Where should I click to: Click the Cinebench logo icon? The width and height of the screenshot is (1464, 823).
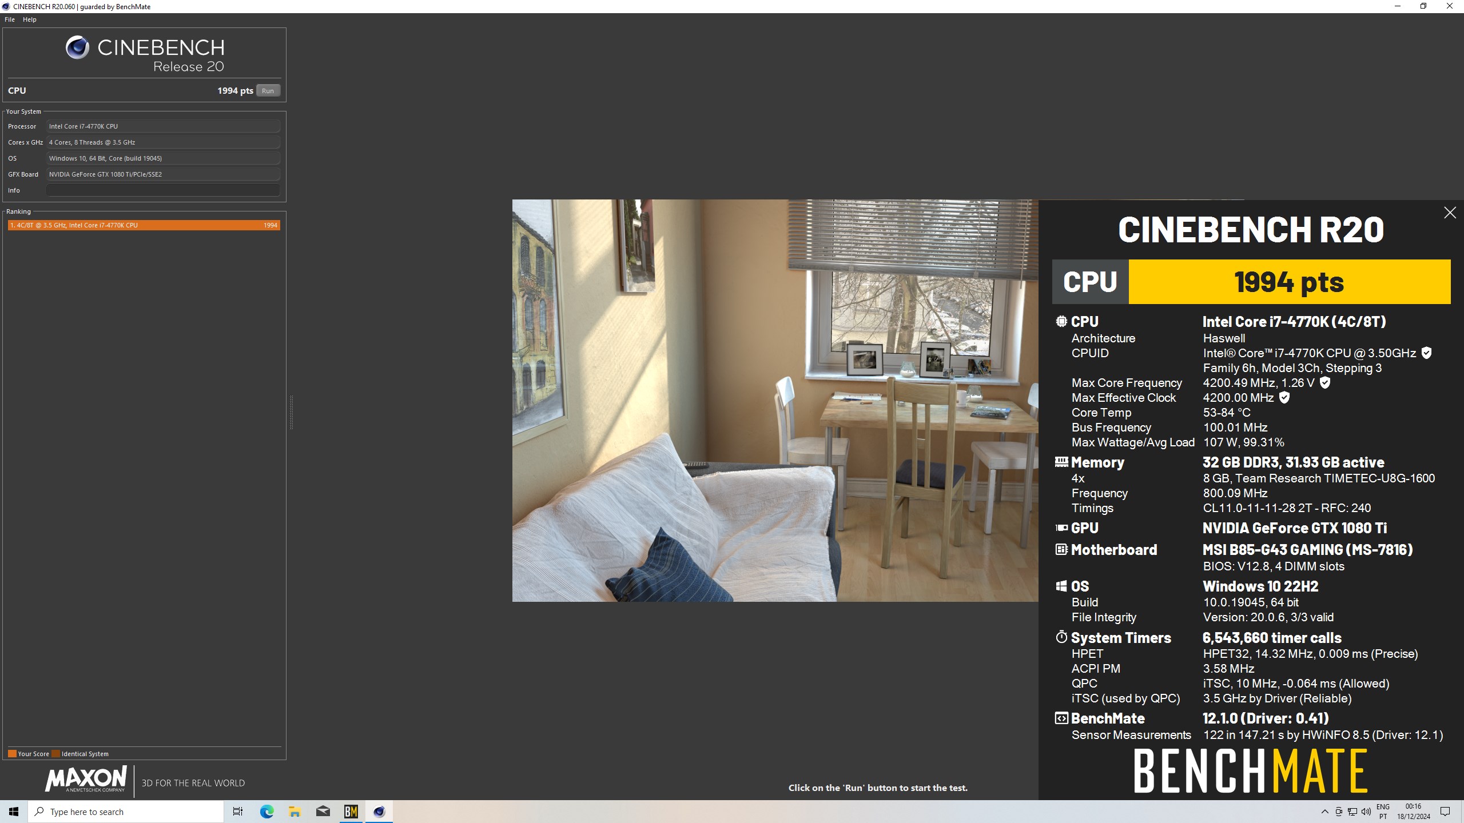click(x=77, y=47)
